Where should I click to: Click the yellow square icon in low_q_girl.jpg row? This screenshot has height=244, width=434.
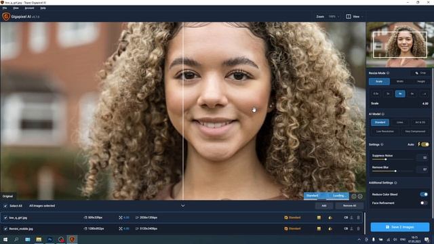(319, 218)
